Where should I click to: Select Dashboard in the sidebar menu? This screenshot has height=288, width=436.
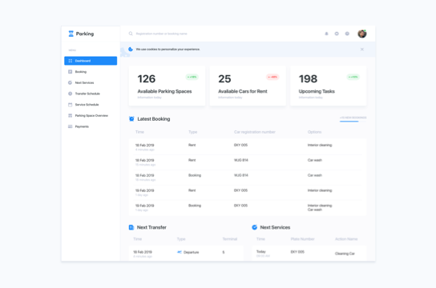(91, 61)
